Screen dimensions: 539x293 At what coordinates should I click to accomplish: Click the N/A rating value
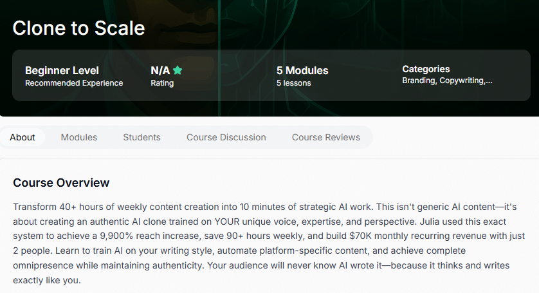click(x=160, y=71)
